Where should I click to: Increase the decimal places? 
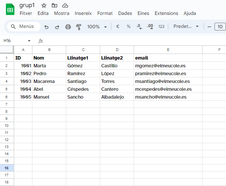(150, 27)
